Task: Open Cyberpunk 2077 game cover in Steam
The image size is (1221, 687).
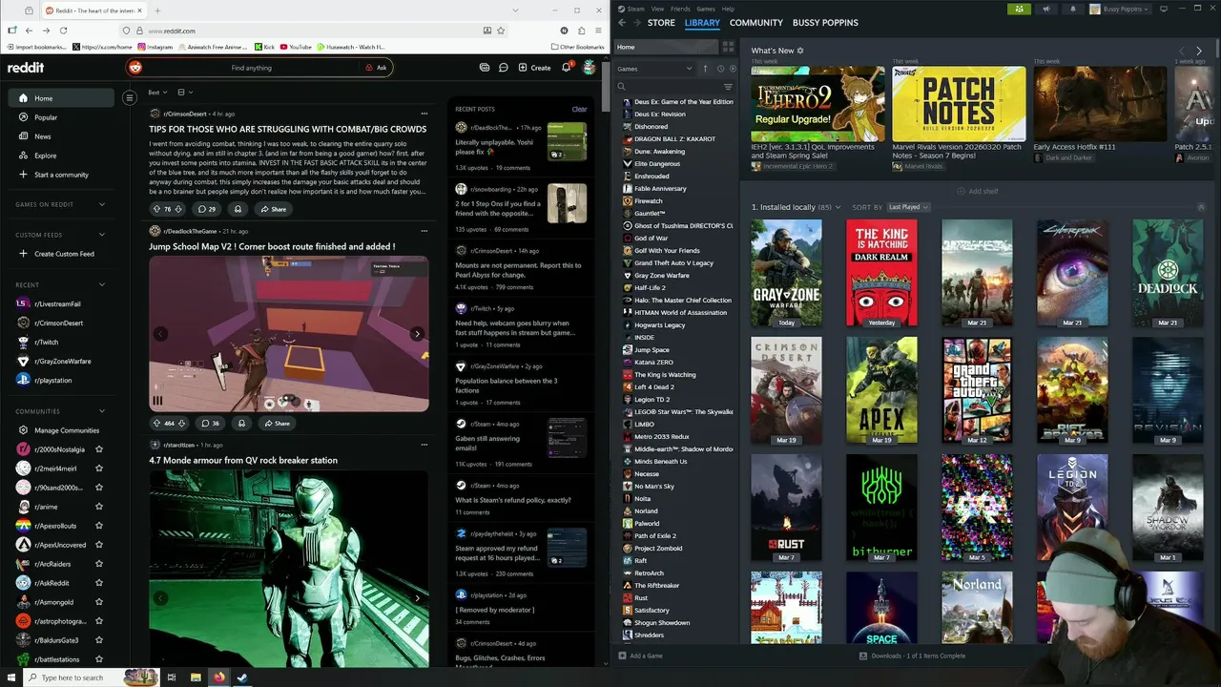Action: click(x=1072, y=273)
